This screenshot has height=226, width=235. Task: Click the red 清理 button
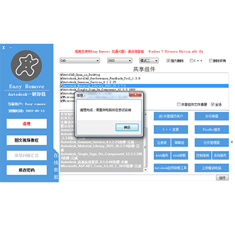coord(27,124)
